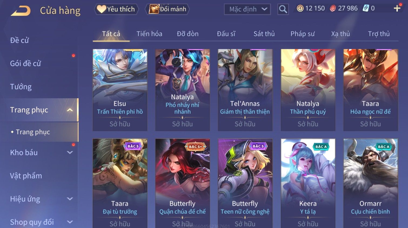Open the search magnifier icon

click(x=283, y=9)
